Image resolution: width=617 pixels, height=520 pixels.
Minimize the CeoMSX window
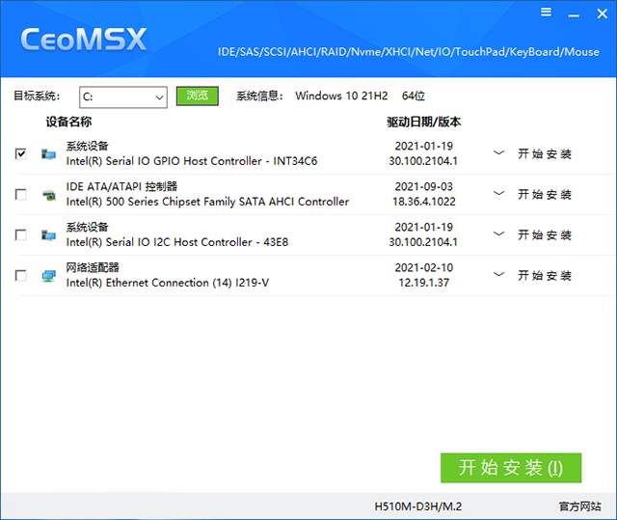pos(574,15)
